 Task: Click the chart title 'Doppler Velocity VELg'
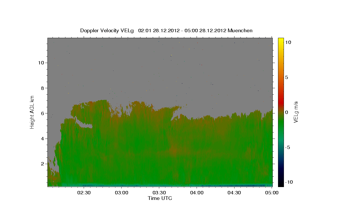pyautogui.click(x=107, y=31)
